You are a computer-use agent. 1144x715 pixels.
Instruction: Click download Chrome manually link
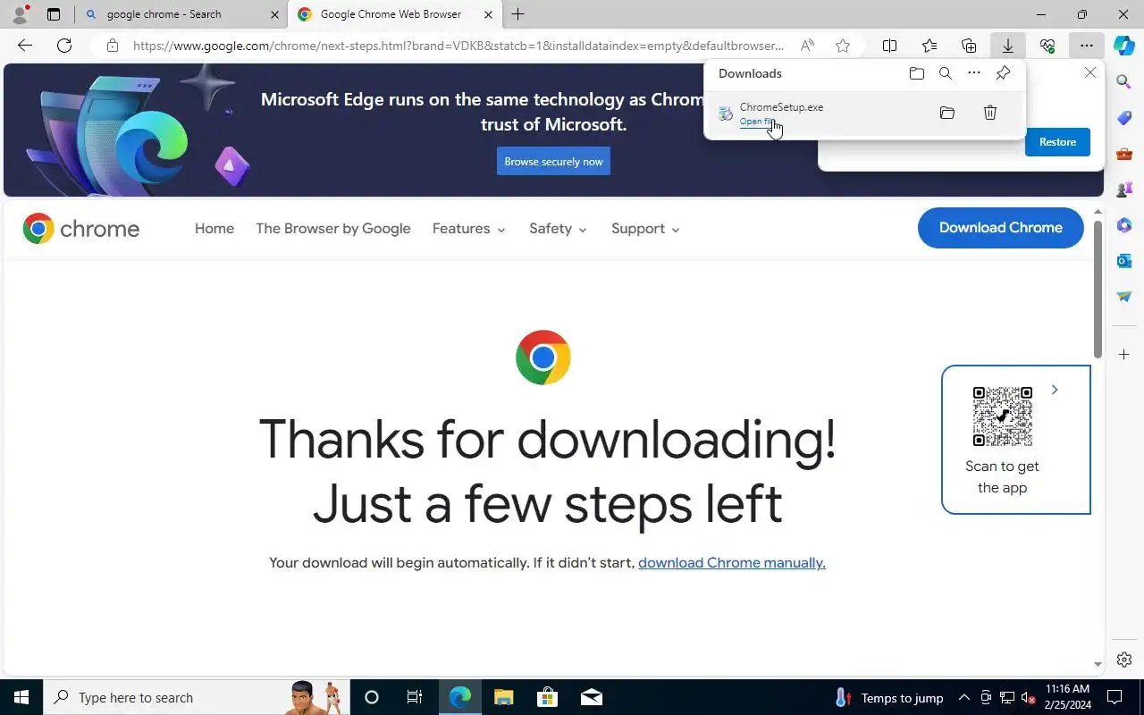(x=732, y=563)
